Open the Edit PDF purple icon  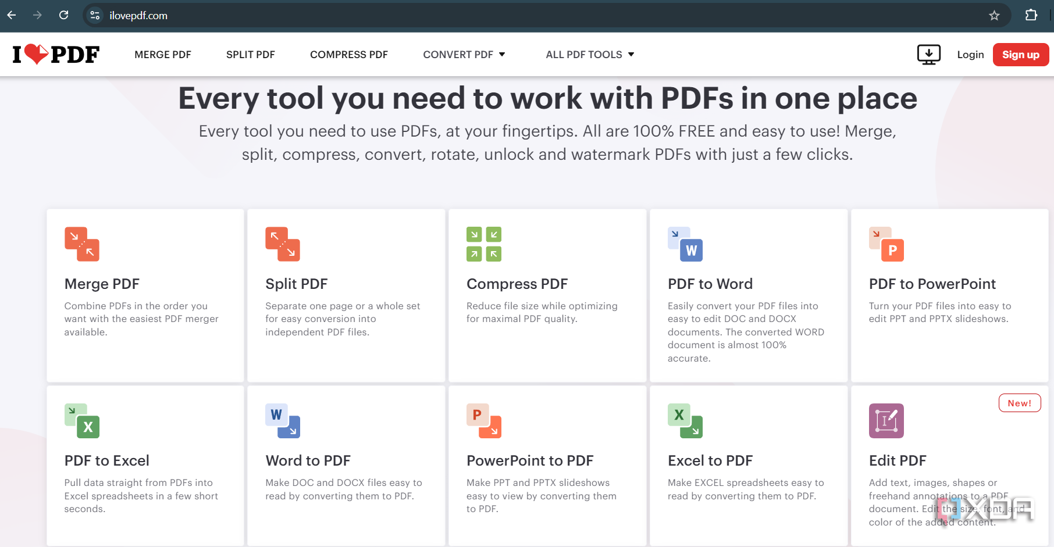click(886, 421)
